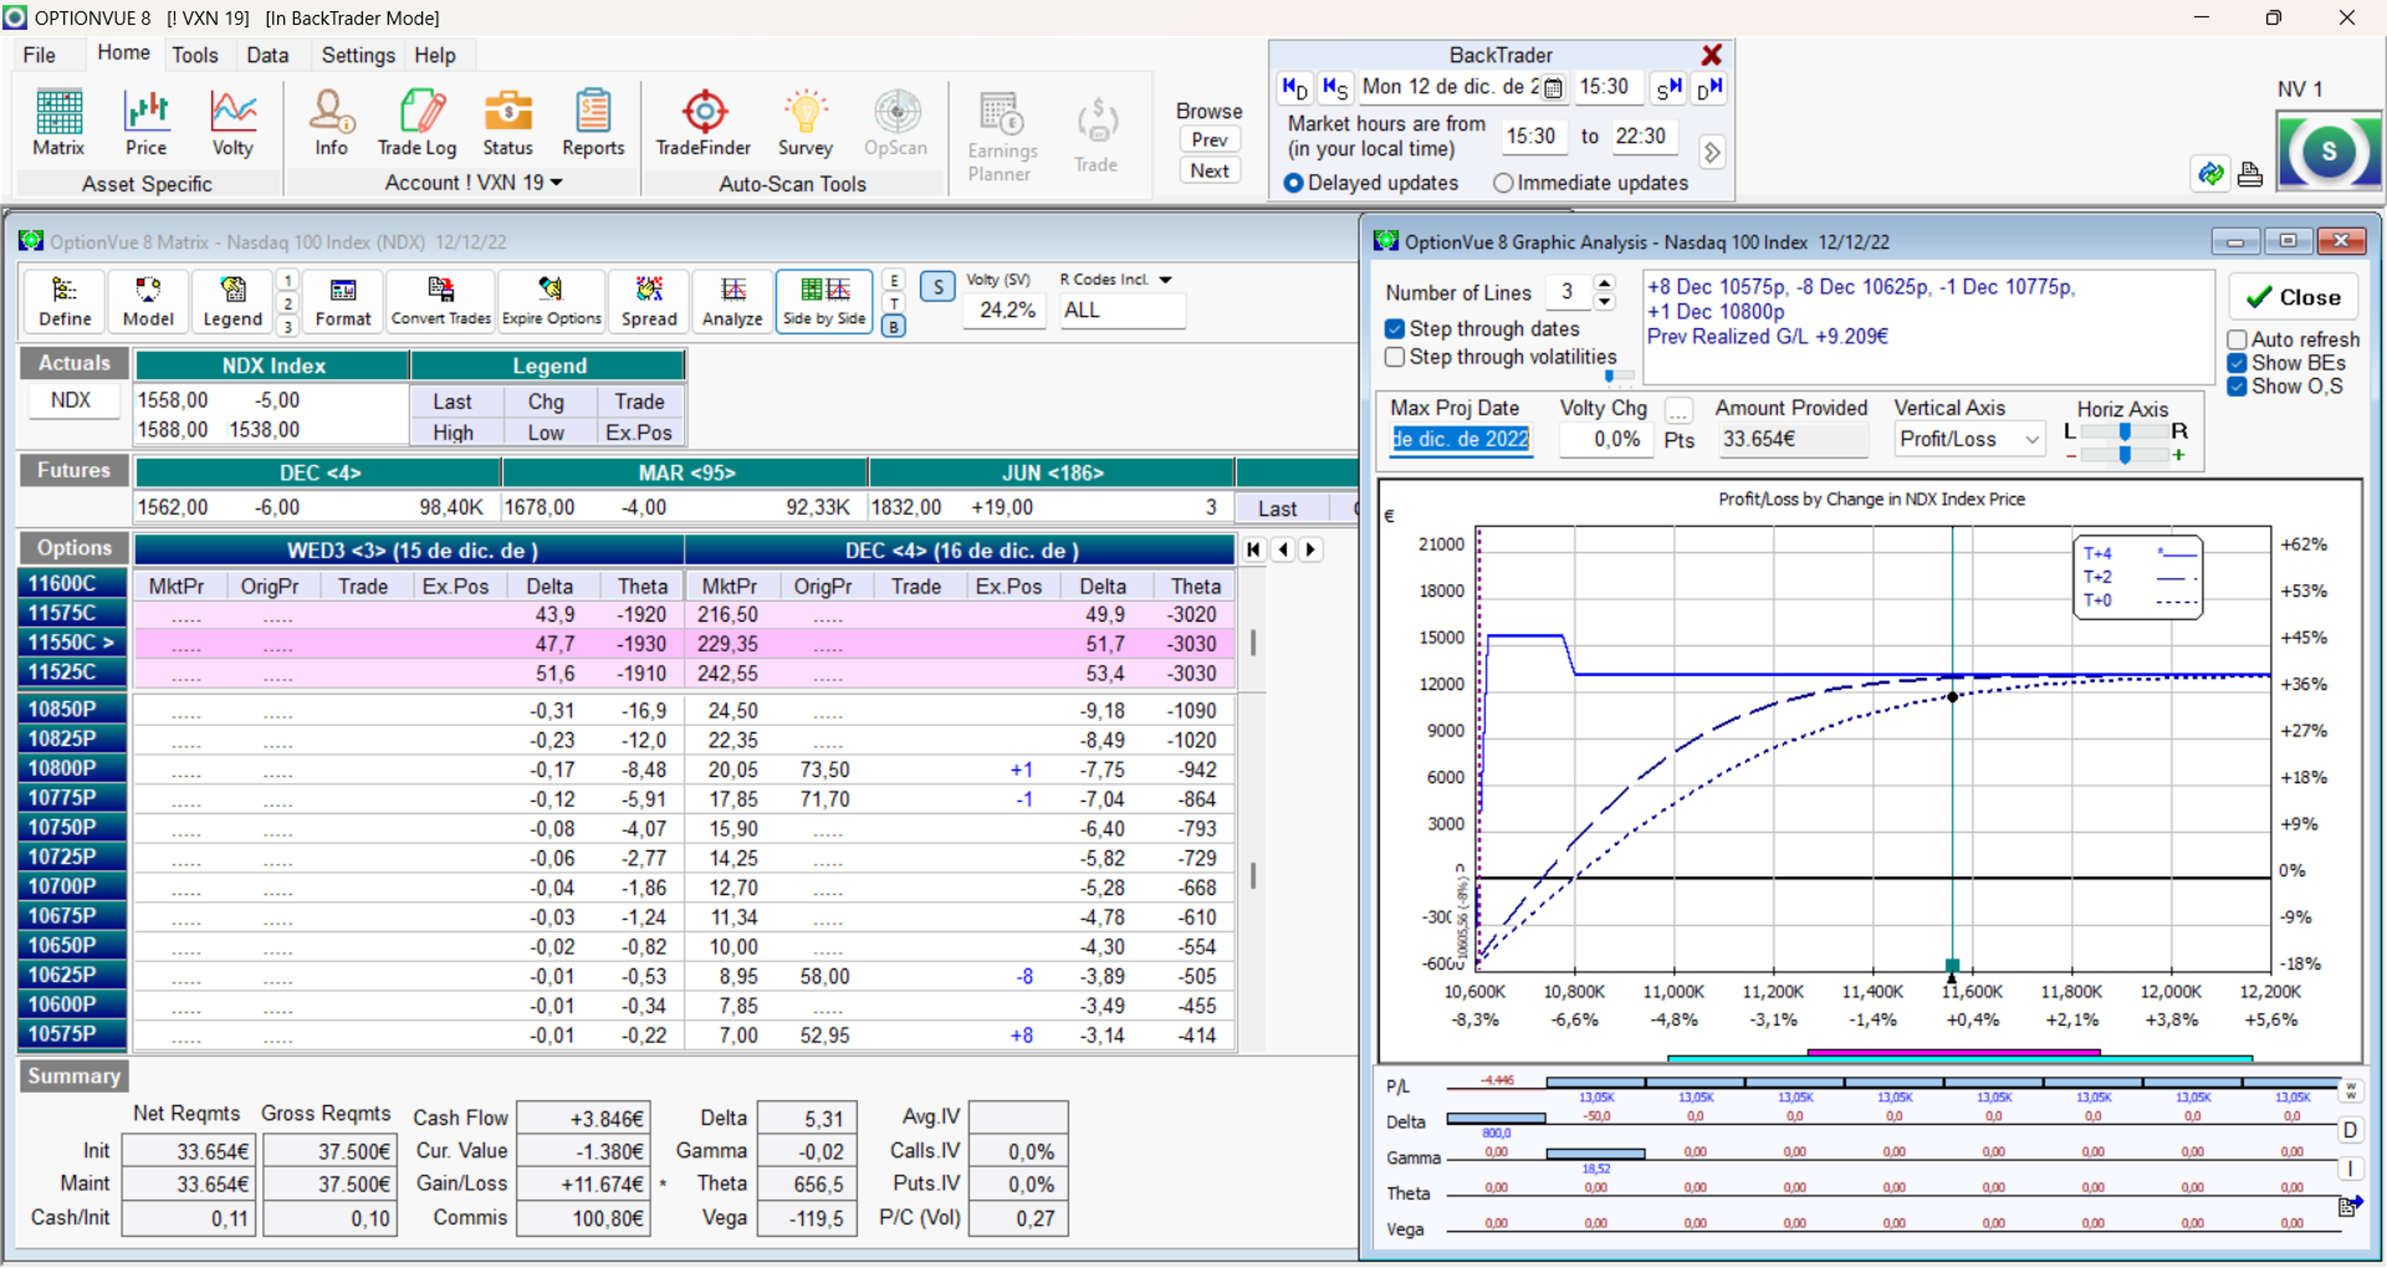
Task: Open the Trade Log
Action: click(x=416, y=123)
